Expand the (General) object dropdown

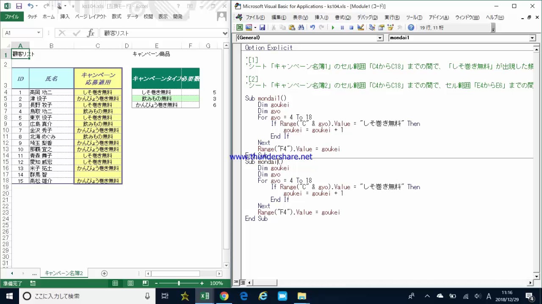(x=380, y=38)
